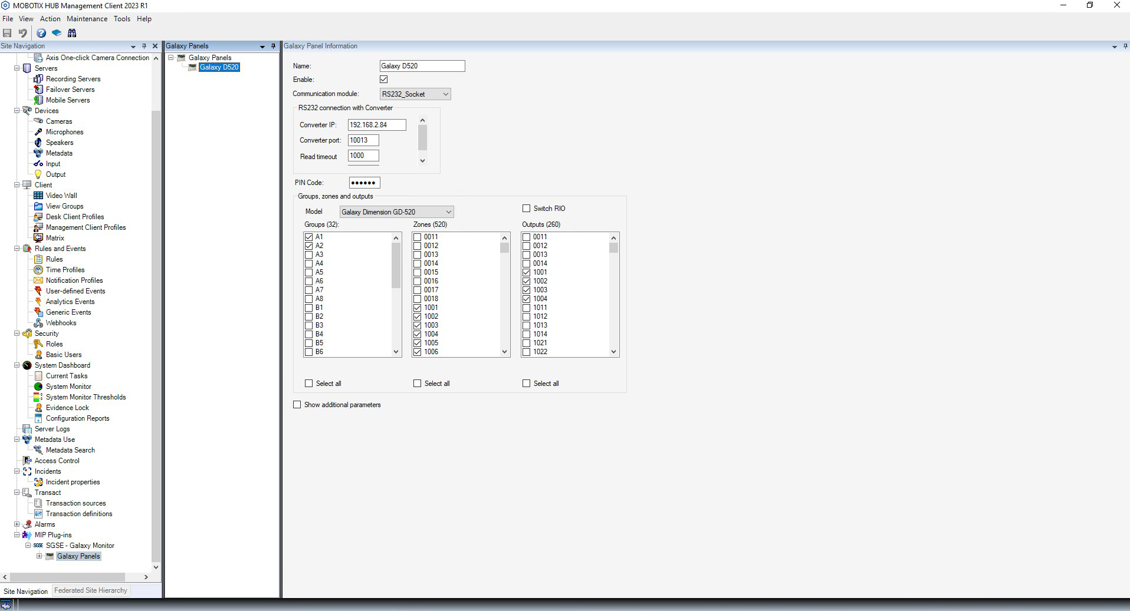
Task: Click the Basic Users icon
Action: tap(38, 355)
